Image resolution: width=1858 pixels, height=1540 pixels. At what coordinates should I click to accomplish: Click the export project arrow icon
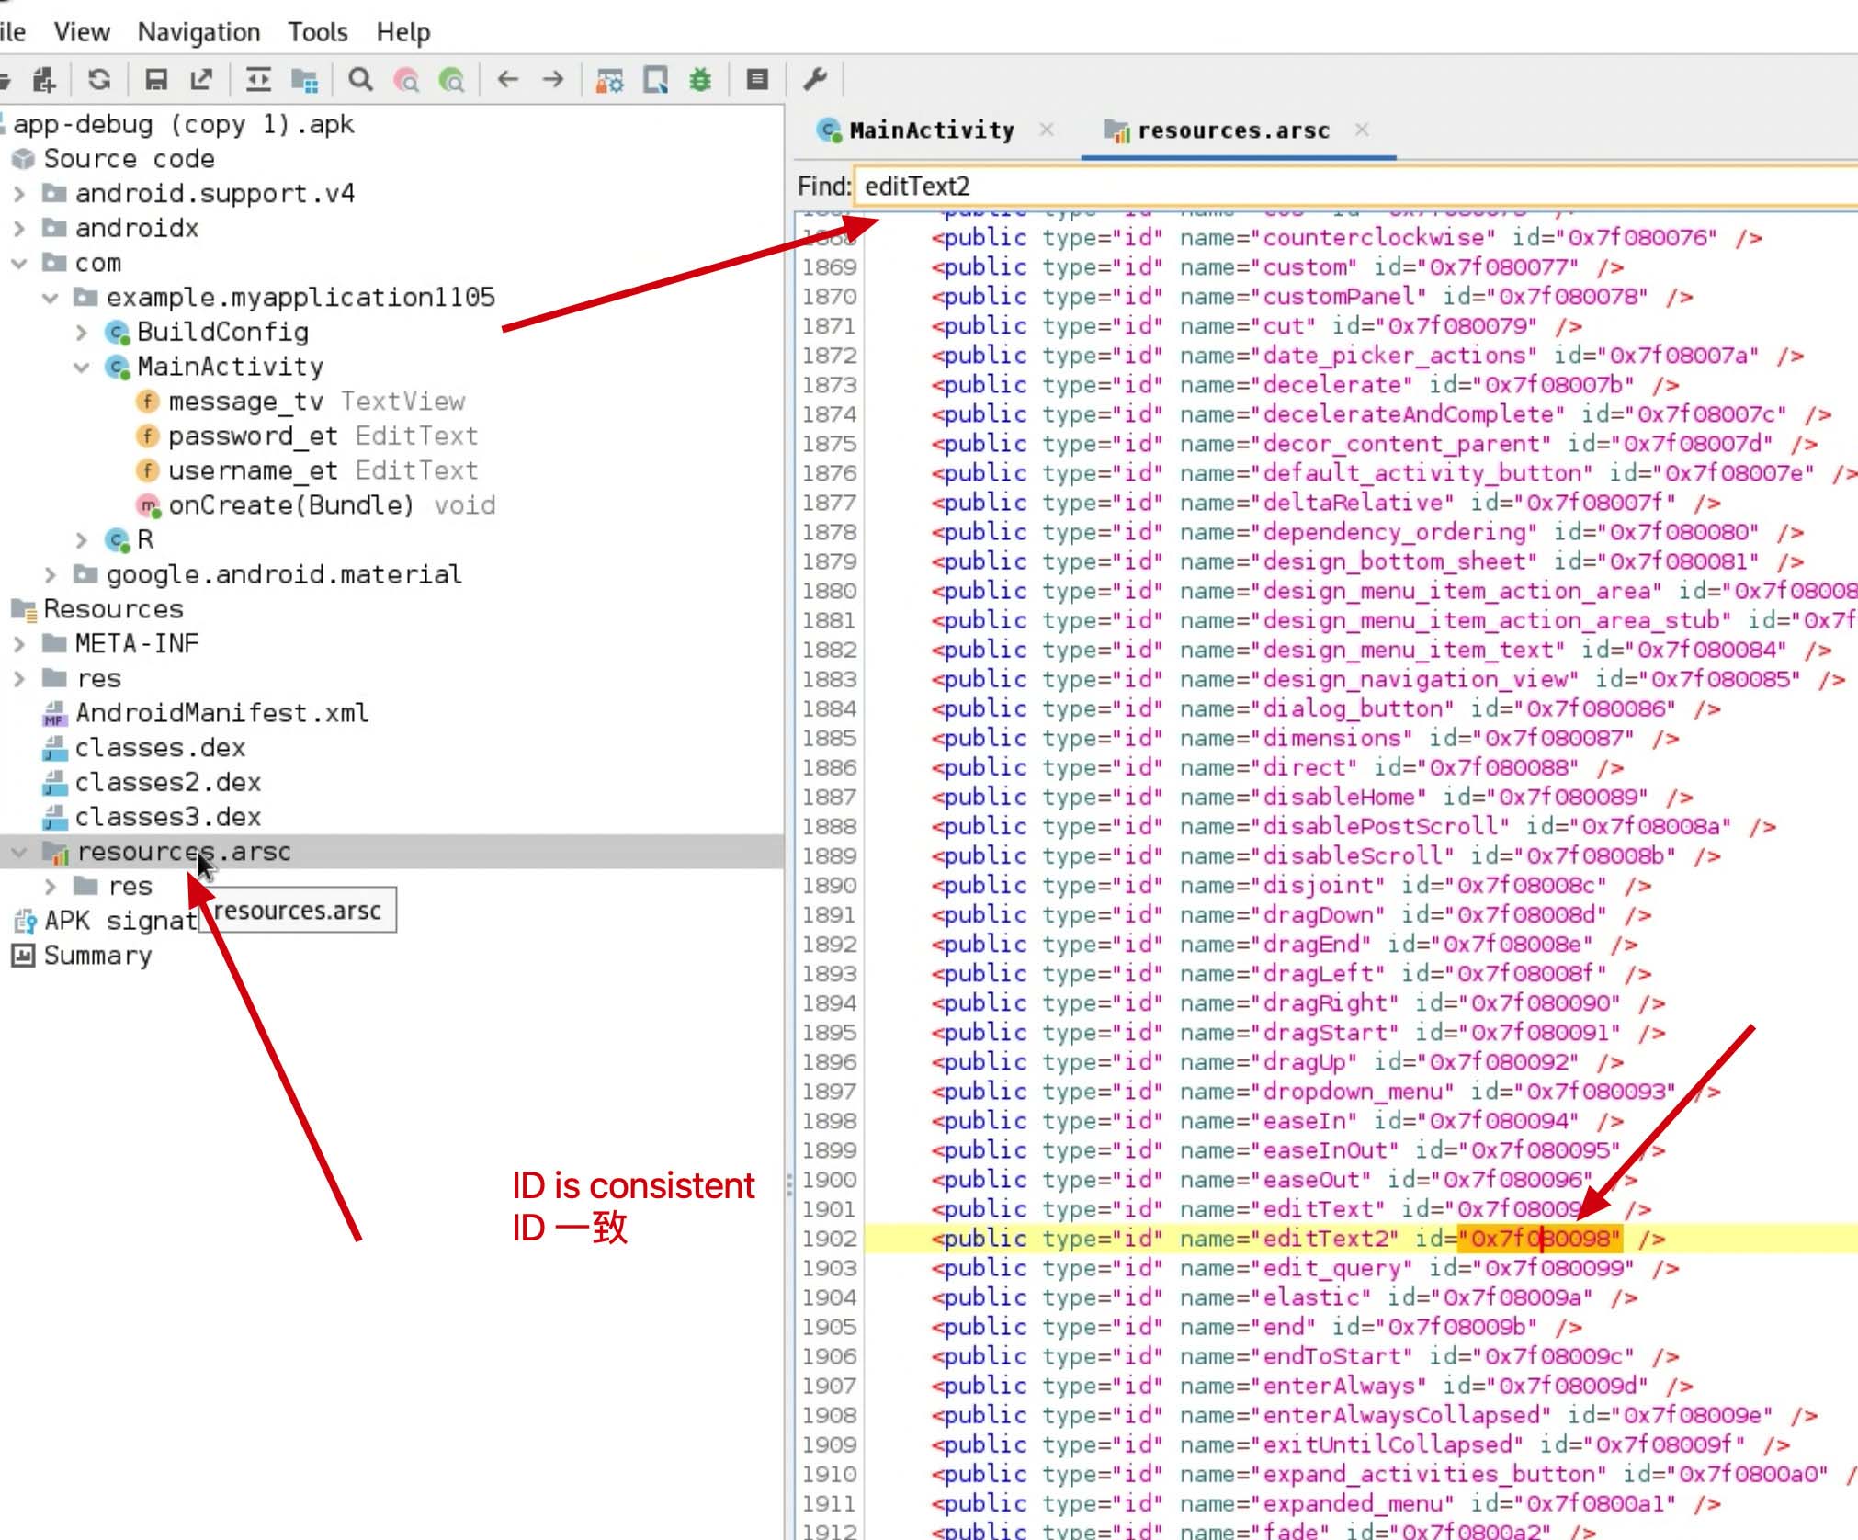[x=201, y=80]
